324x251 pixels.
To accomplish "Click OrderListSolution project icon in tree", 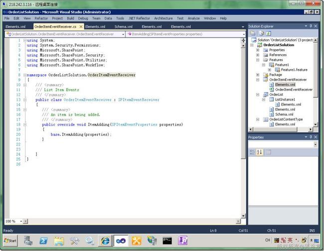I will (x=260, y=45).
